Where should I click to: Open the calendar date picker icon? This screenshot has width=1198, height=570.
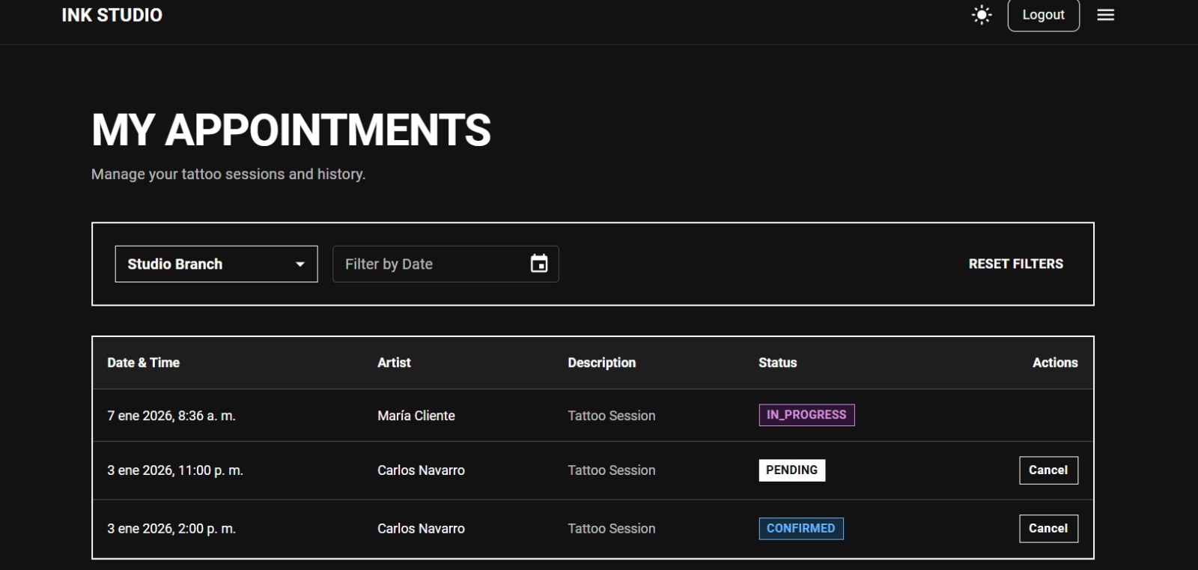(x=539, y=264)
